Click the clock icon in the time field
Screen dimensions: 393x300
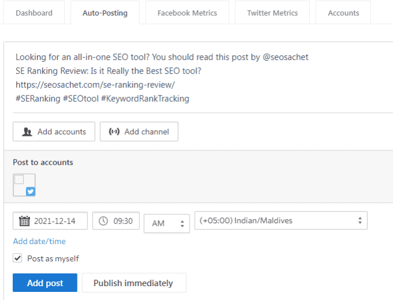point(103,221)
